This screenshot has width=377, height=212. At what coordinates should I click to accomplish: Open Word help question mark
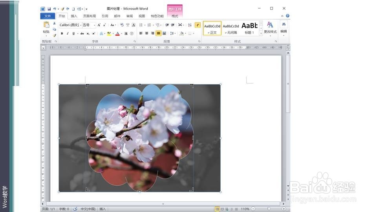[x=287, y=16]
